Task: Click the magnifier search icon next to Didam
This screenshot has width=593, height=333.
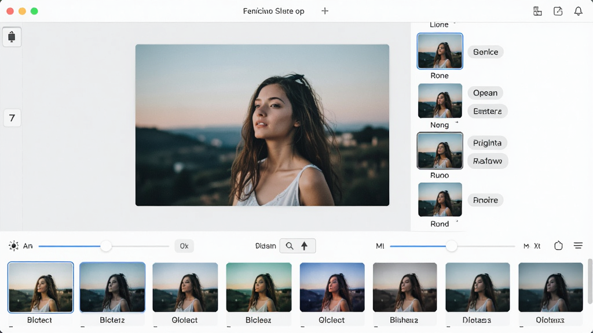Action: pos(290,246)
